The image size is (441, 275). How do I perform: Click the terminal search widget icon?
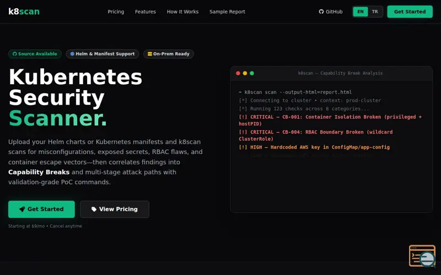pyautogui.click(x=422, y=256)
